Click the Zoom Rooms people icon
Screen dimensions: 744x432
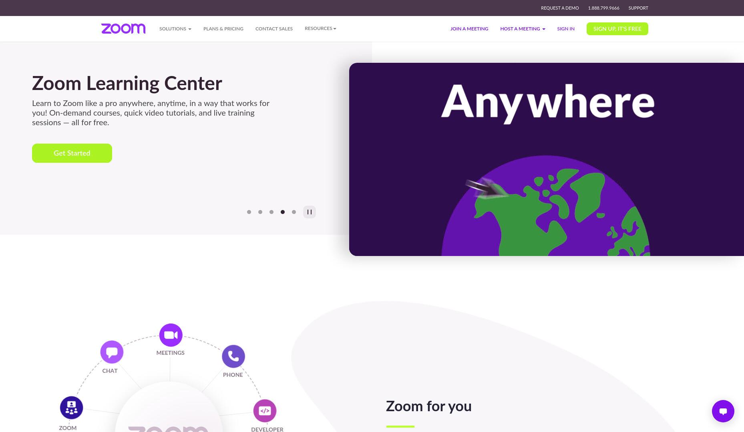pyautogui.click(x=72, y=408)
